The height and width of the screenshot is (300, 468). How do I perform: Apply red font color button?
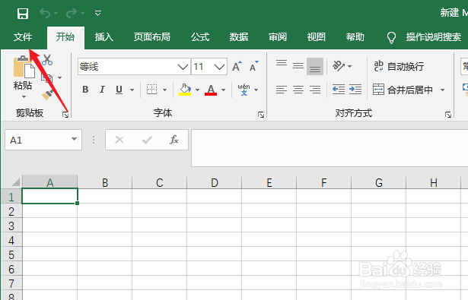click(x=211, y=90)
